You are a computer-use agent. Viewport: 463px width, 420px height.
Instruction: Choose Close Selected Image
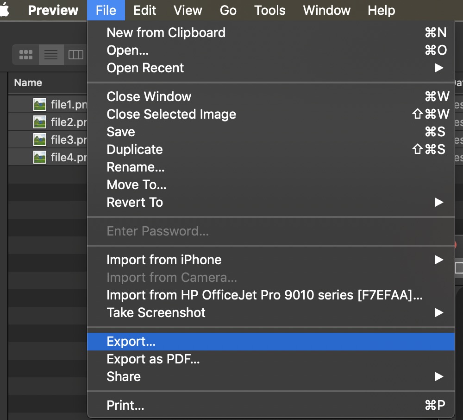[271, 114]
